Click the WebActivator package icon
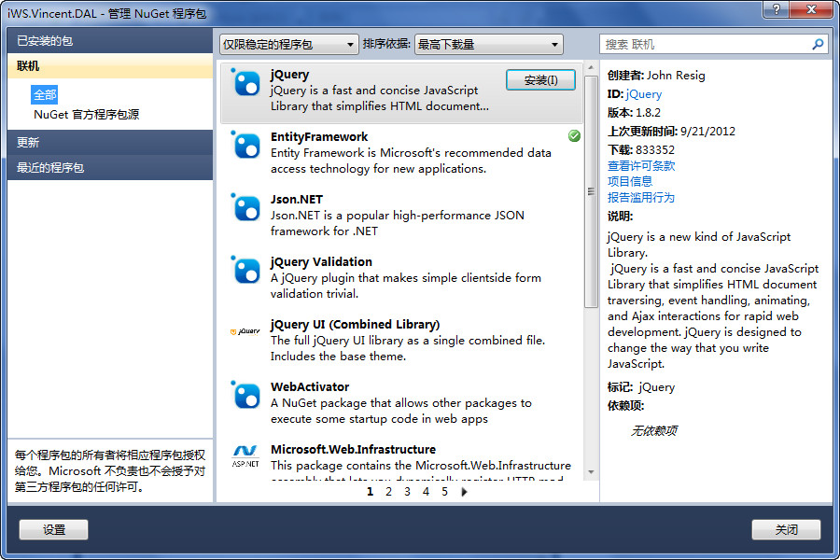The width and height of the screenshot is (840, 560). pyautogui.click(x=245, y=396)
